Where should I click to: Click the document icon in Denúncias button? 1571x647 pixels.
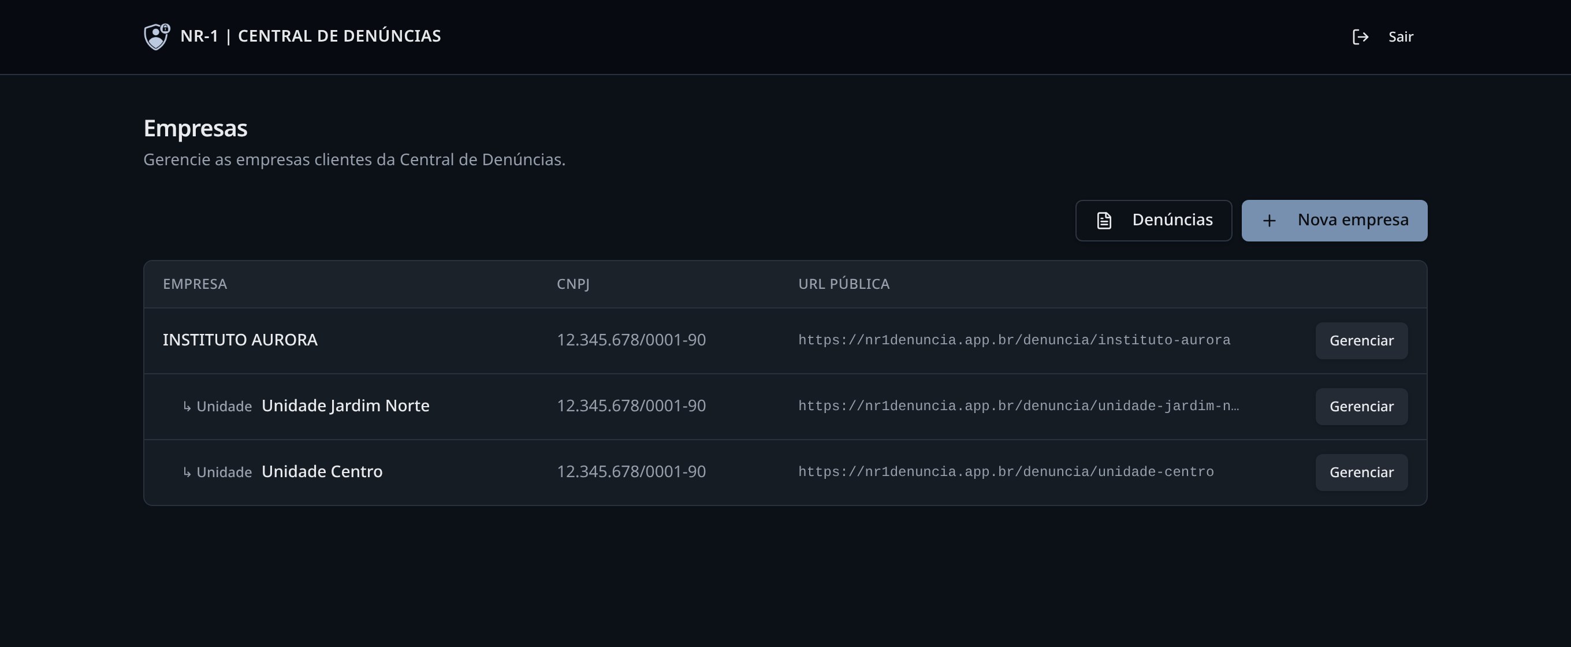tap(1104, 221)
